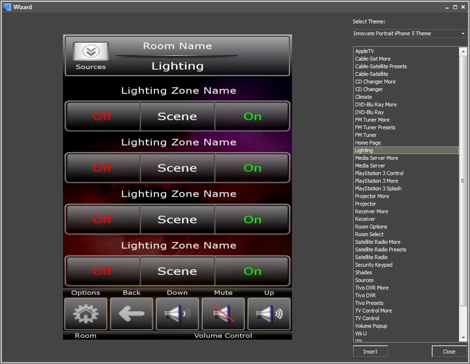470x364 pixels.
Task: Turn Off the bottom Lighting Zone
Action: pos(103,271)
